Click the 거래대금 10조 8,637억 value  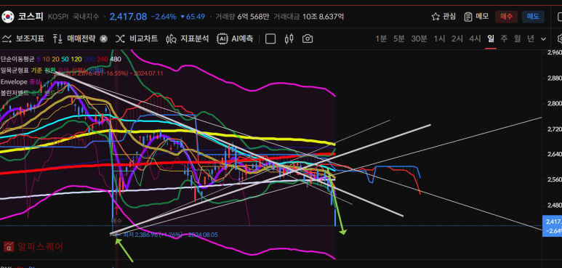[309, 17]
